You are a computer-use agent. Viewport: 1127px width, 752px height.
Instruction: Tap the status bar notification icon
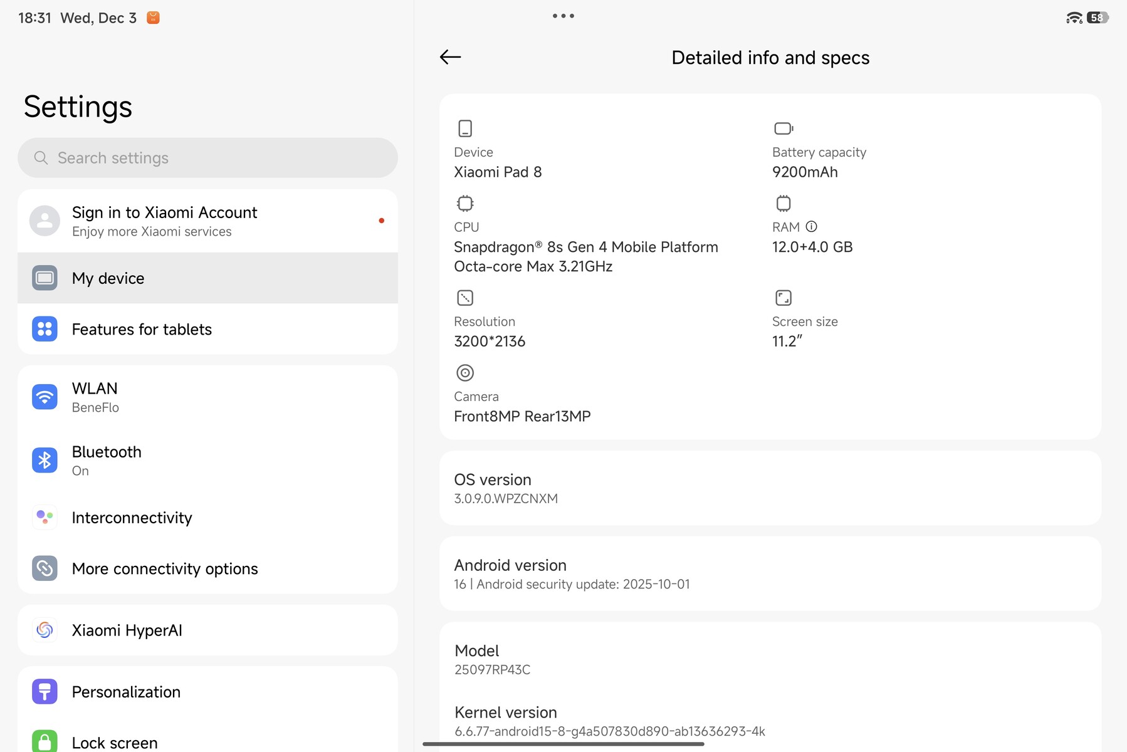click(153, 18)
